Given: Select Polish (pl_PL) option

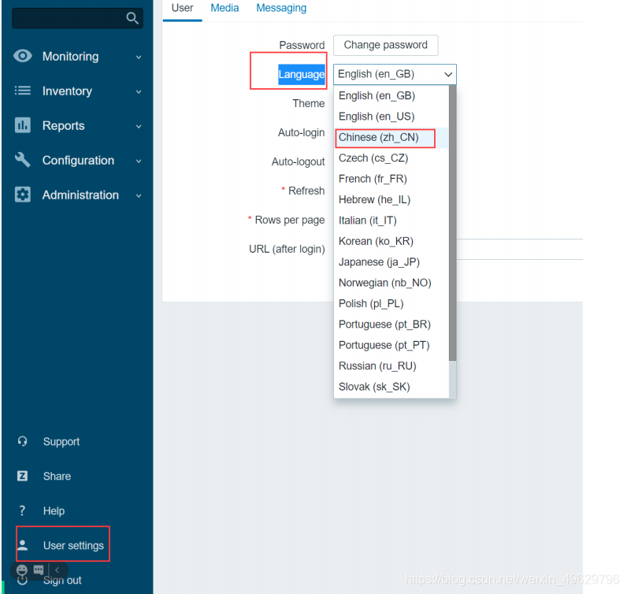Looking at the screenshot, I should click(x=391, y=304).
